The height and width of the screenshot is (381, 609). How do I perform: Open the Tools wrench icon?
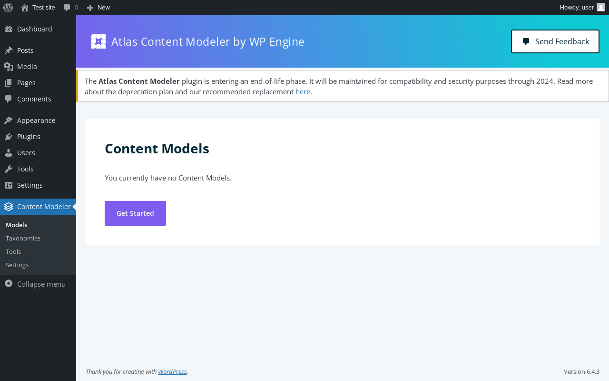pyautogui.click(x=9, y=169)
